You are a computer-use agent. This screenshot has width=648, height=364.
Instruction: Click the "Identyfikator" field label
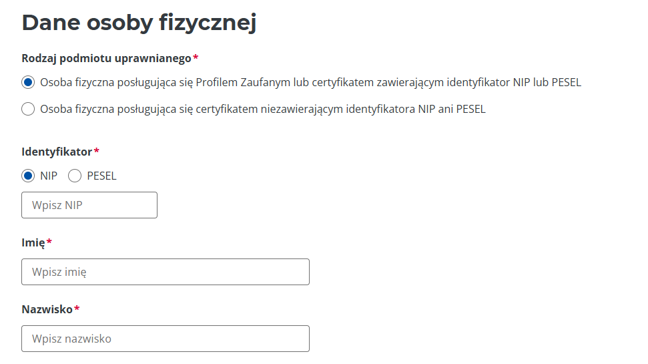pyautogui.click(x=57, y=152)
